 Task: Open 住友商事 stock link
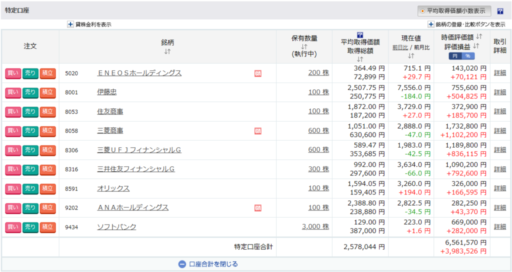pos(110,111)
